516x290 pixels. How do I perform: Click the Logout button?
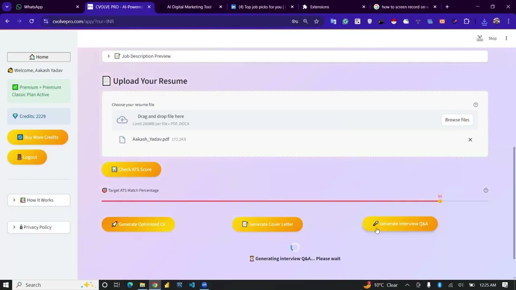[27, 157]
